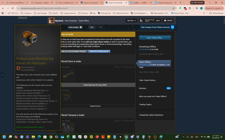Select the Lite view toggle

92,27
